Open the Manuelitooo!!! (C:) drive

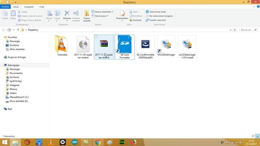point(19,97)
